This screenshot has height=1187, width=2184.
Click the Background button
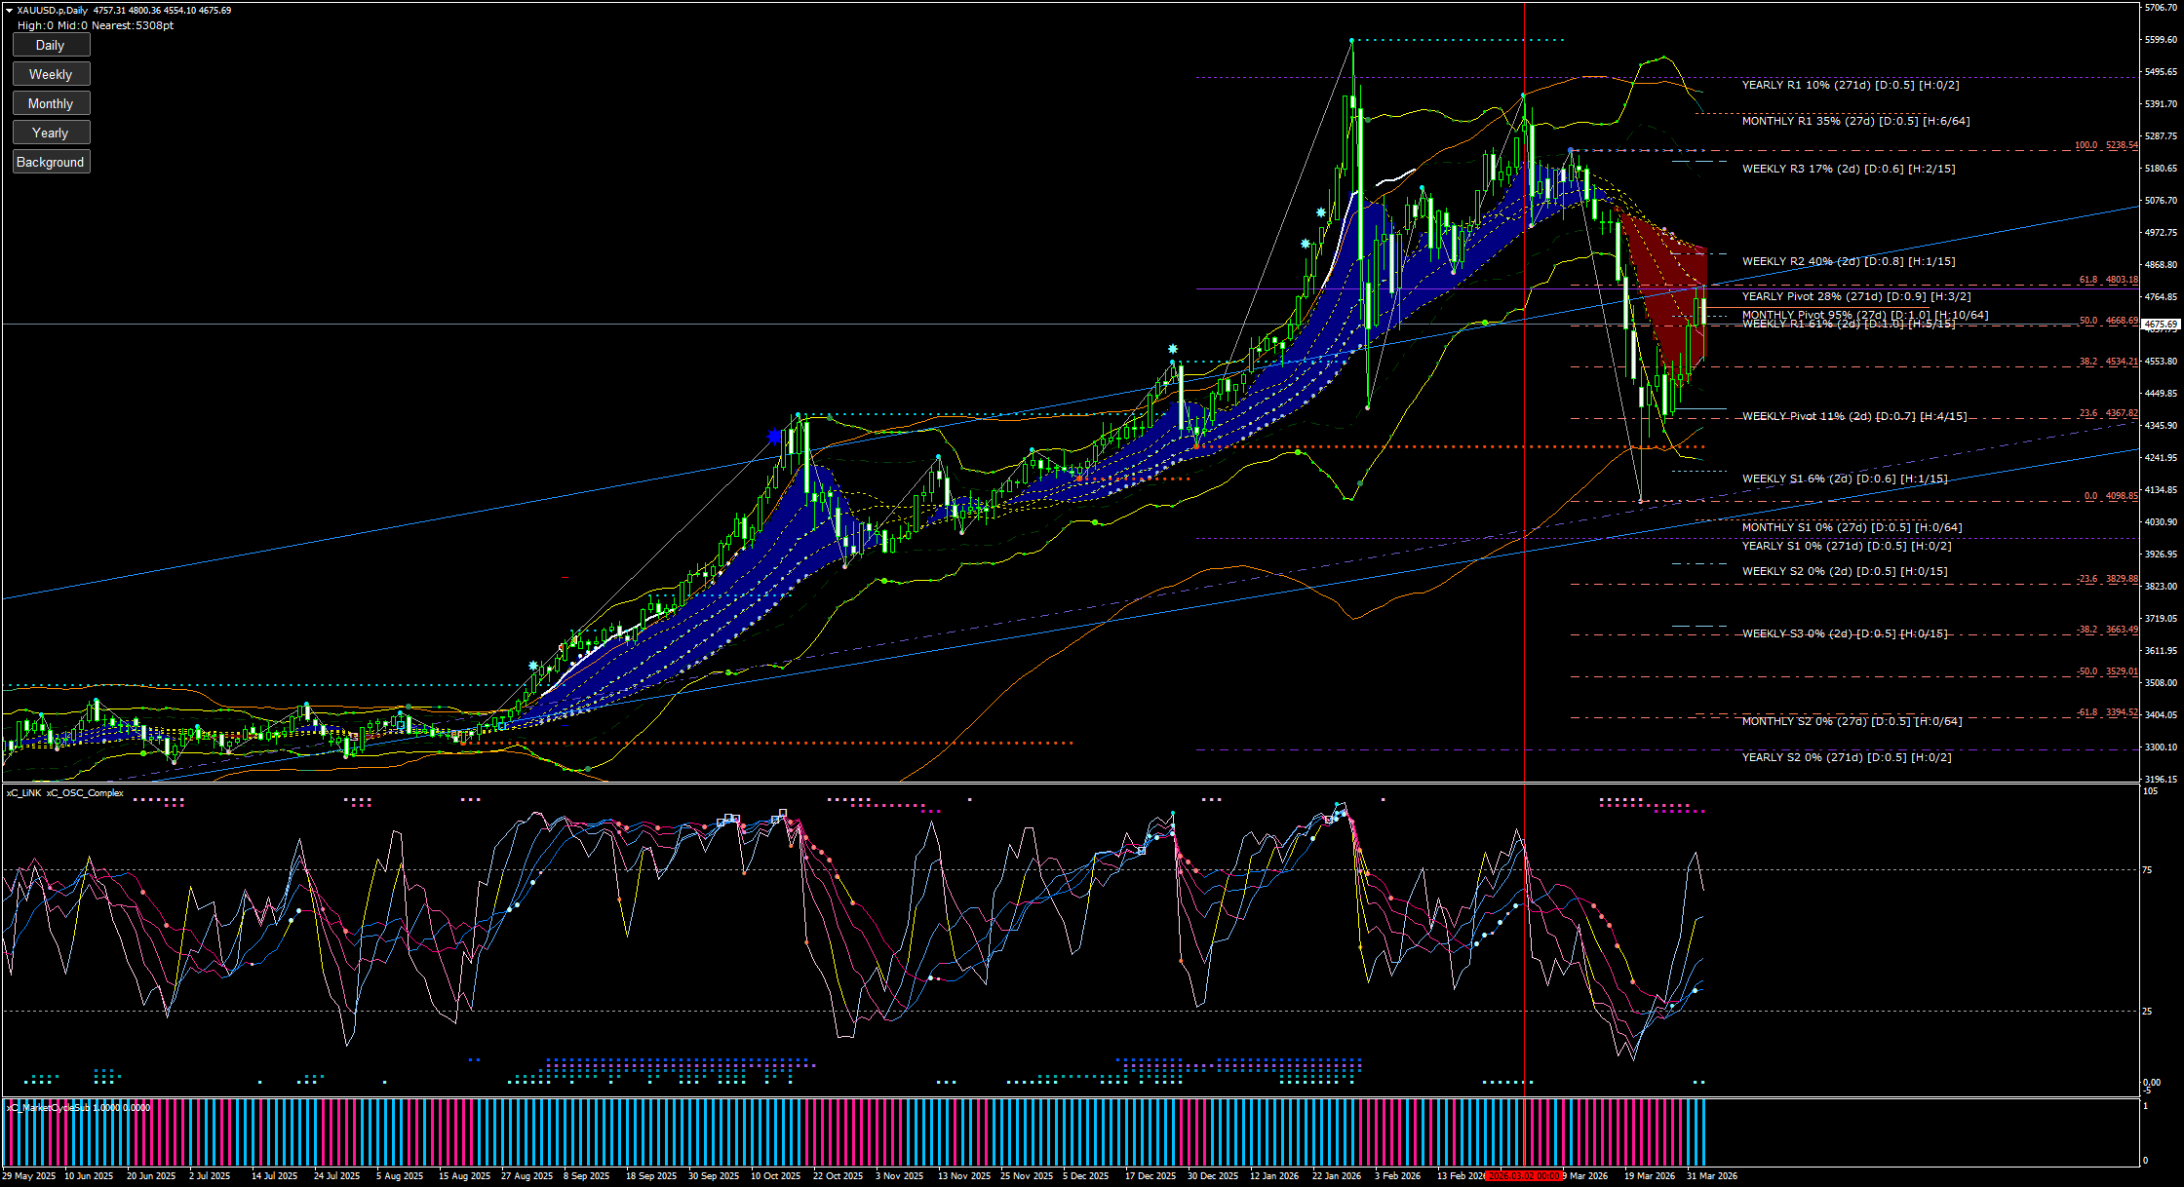[x=51, y=162]
